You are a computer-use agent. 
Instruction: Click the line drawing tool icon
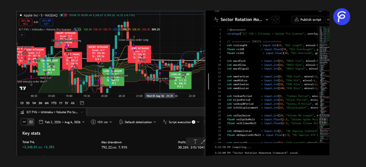[x=203, y=142]
